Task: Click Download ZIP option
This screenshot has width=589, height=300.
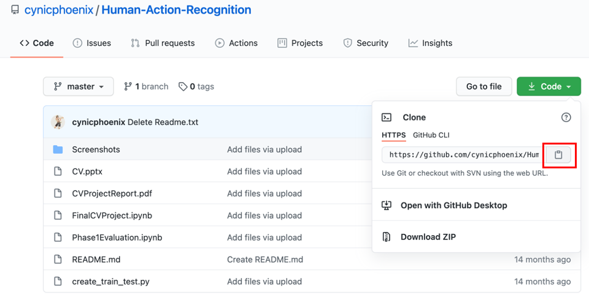Action: coord(428,236)
